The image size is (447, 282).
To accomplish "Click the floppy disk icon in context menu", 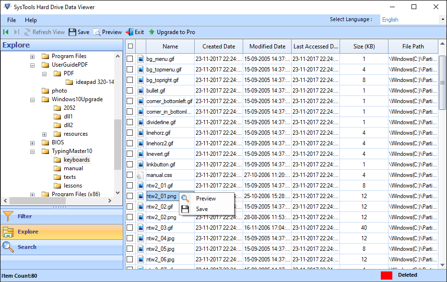I will pyautogui.click(x=185, y=209).
